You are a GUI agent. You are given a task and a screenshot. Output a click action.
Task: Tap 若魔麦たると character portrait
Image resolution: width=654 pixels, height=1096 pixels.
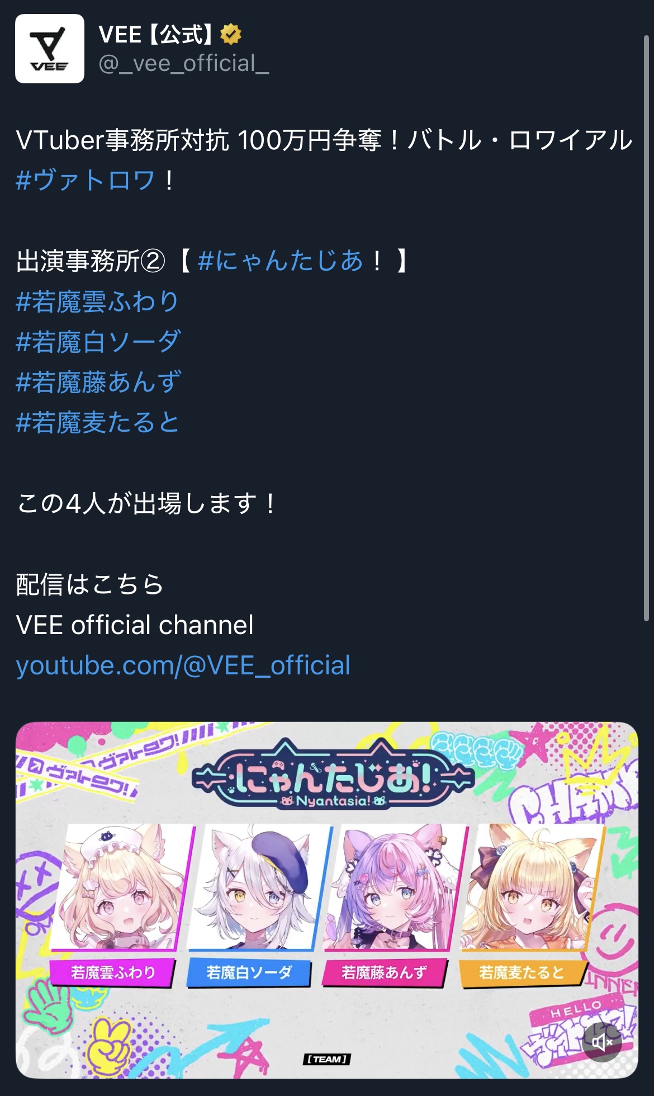point(532,887)
